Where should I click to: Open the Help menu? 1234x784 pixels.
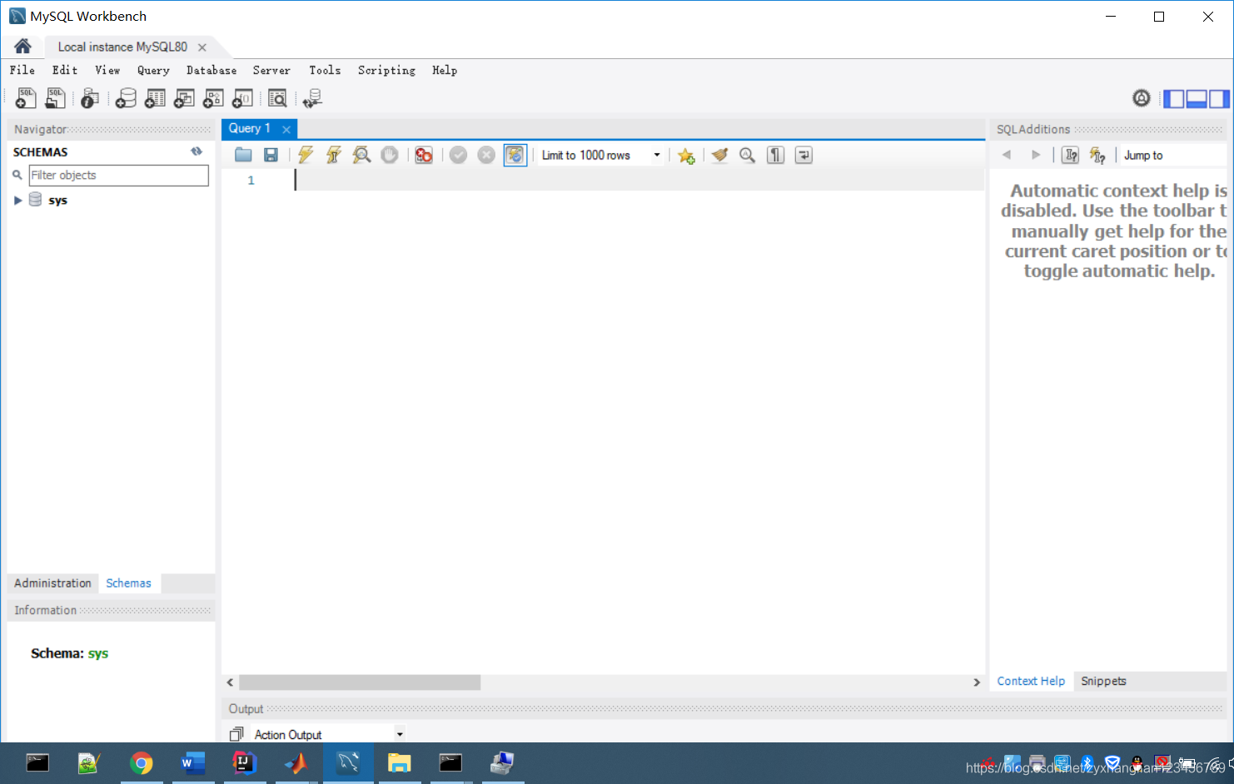point(445,71)
